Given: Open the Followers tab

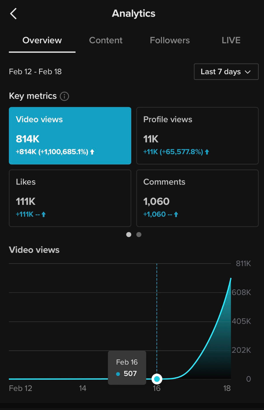Looking at the screenshot, I should pos(170,40).
